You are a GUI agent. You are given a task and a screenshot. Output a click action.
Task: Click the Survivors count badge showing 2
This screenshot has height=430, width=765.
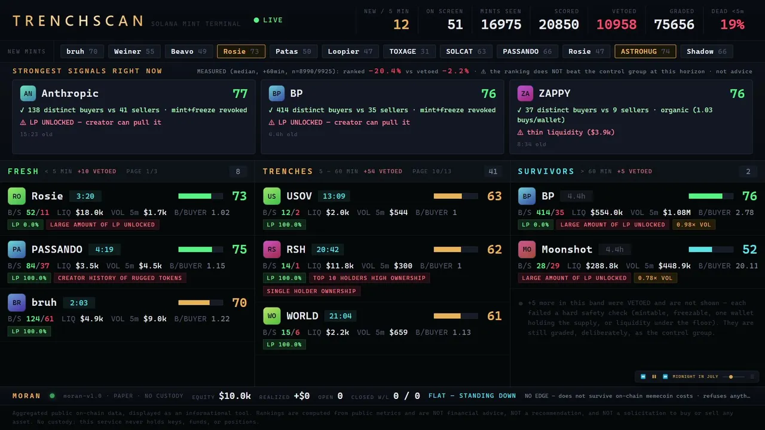pos(748,172)
